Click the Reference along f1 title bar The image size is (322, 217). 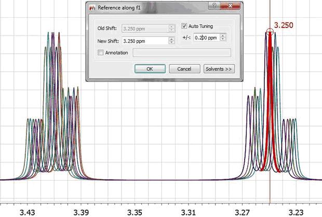click(x=145, y=8)
